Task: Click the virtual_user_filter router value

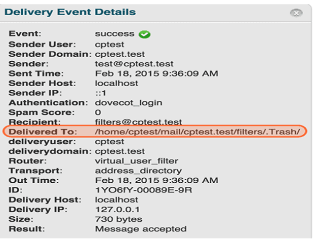Action: (130, 161)
